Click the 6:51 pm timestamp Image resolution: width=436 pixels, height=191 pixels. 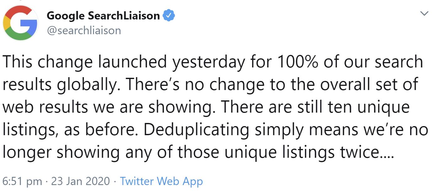click(x=22, y=181)
